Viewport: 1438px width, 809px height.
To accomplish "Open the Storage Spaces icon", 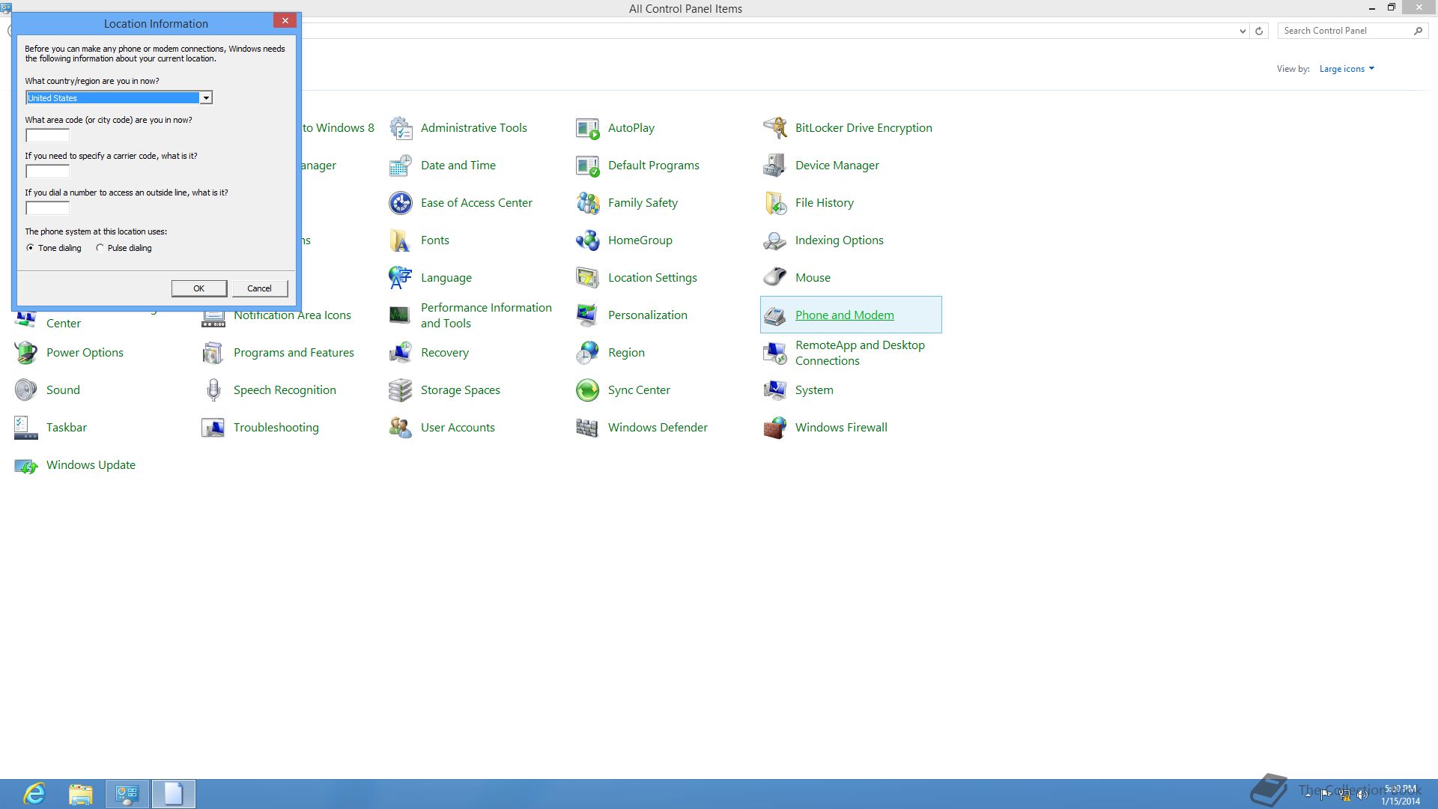I will [x=401, y=390].
